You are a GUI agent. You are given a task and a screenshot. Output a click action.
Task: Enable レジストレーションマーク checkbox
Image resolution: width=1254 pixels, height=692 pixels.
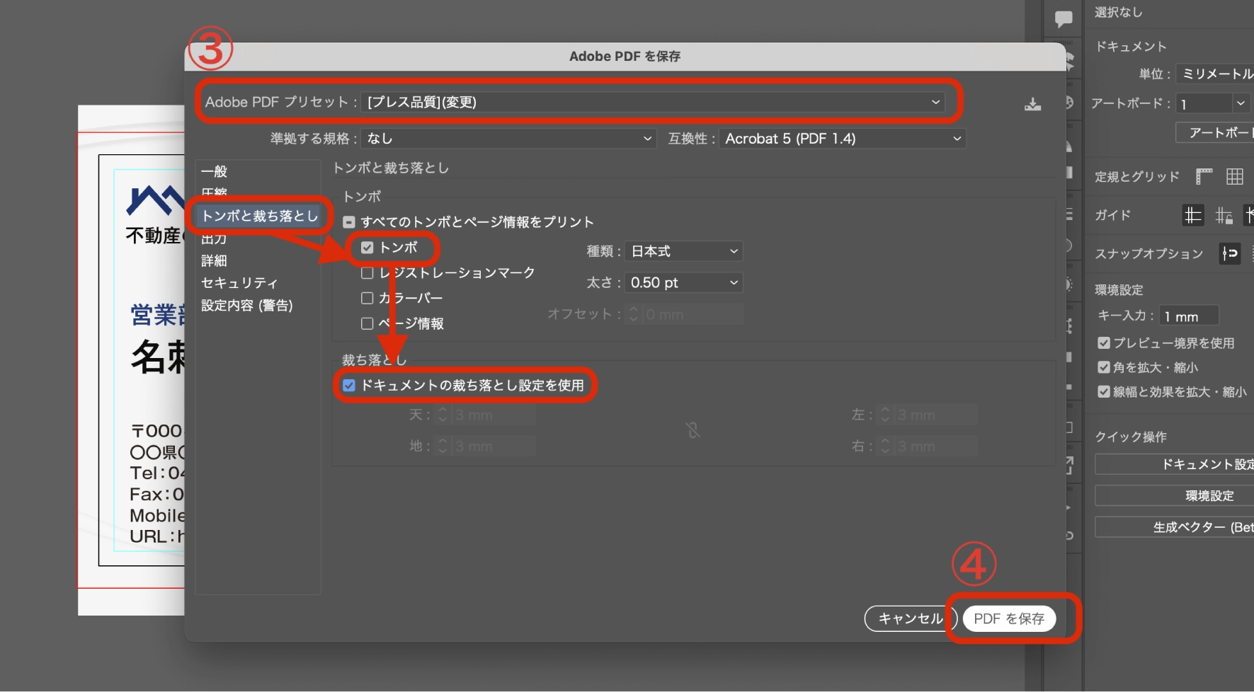click(x=367, y=273)
